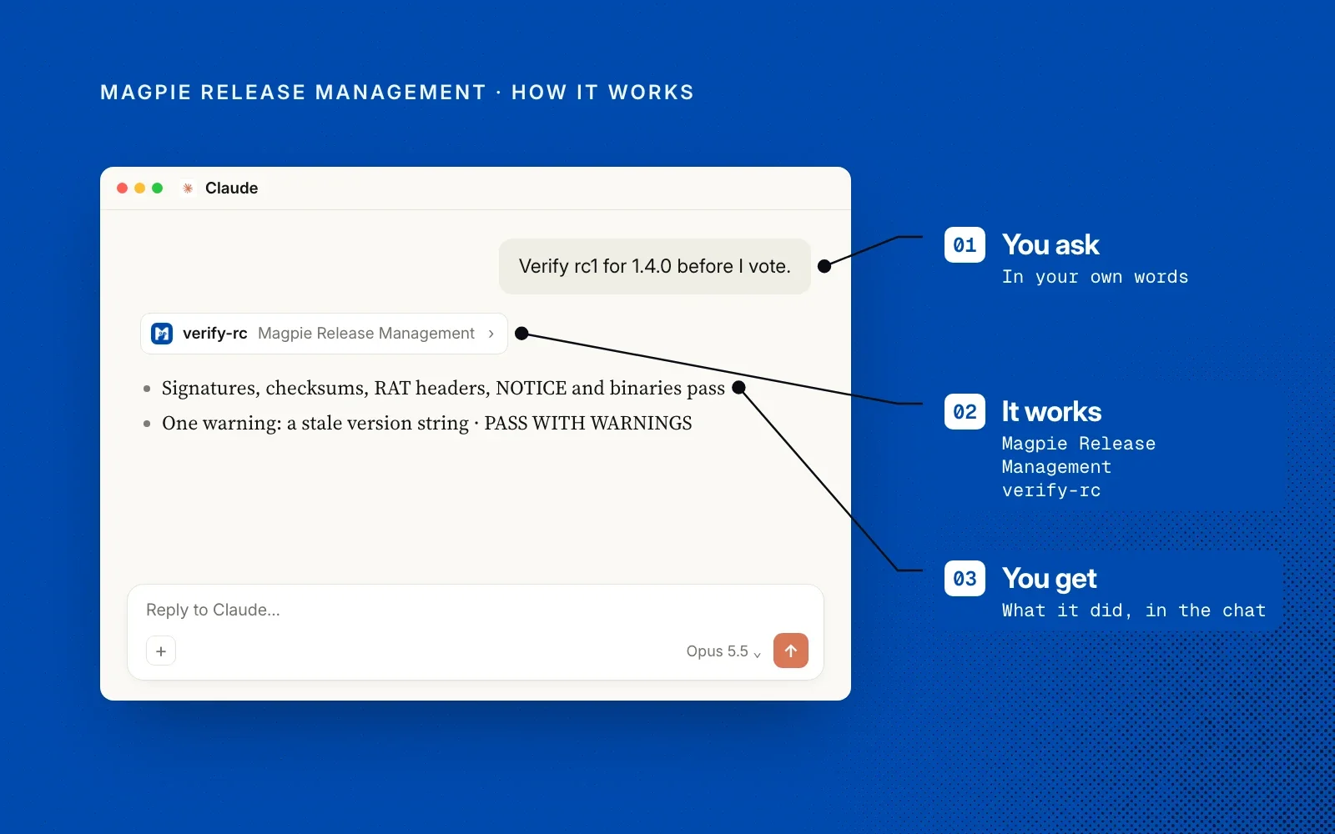The image size is (1335, 834).
Task: Click 'What it did, in the chat' caption
Action: pos(1134,610)
